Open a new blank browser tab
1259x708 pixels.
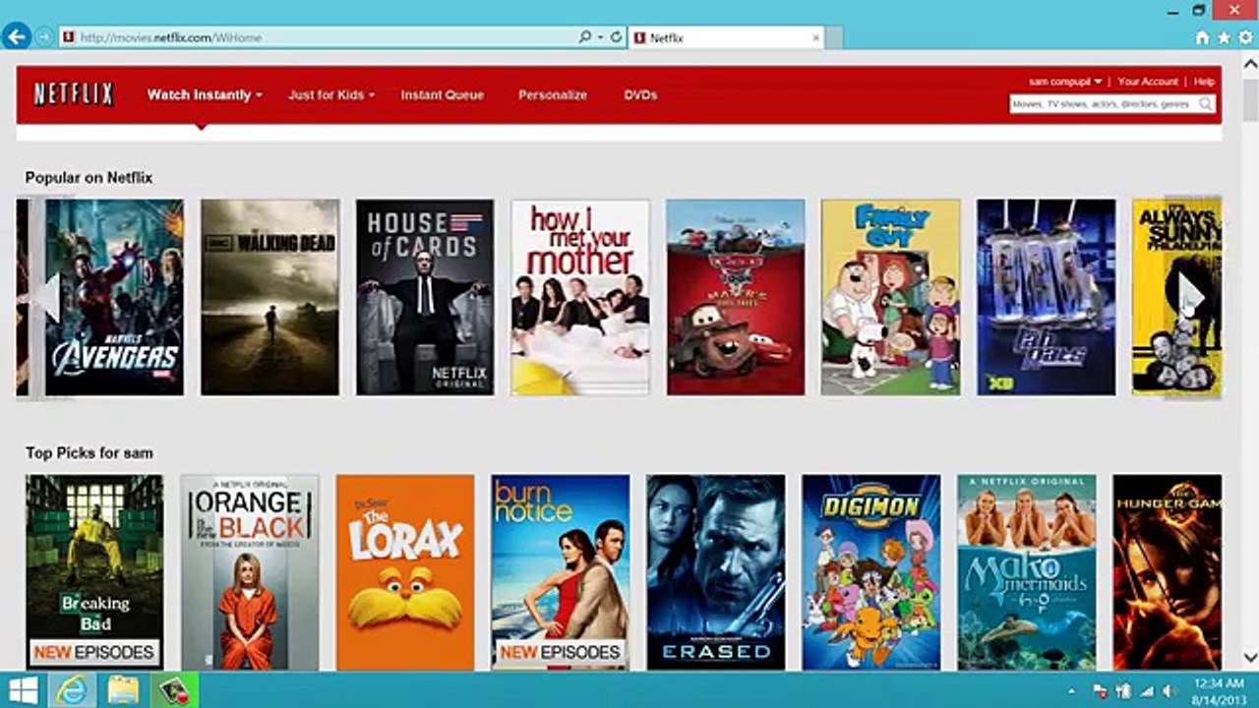coord(834,37)
